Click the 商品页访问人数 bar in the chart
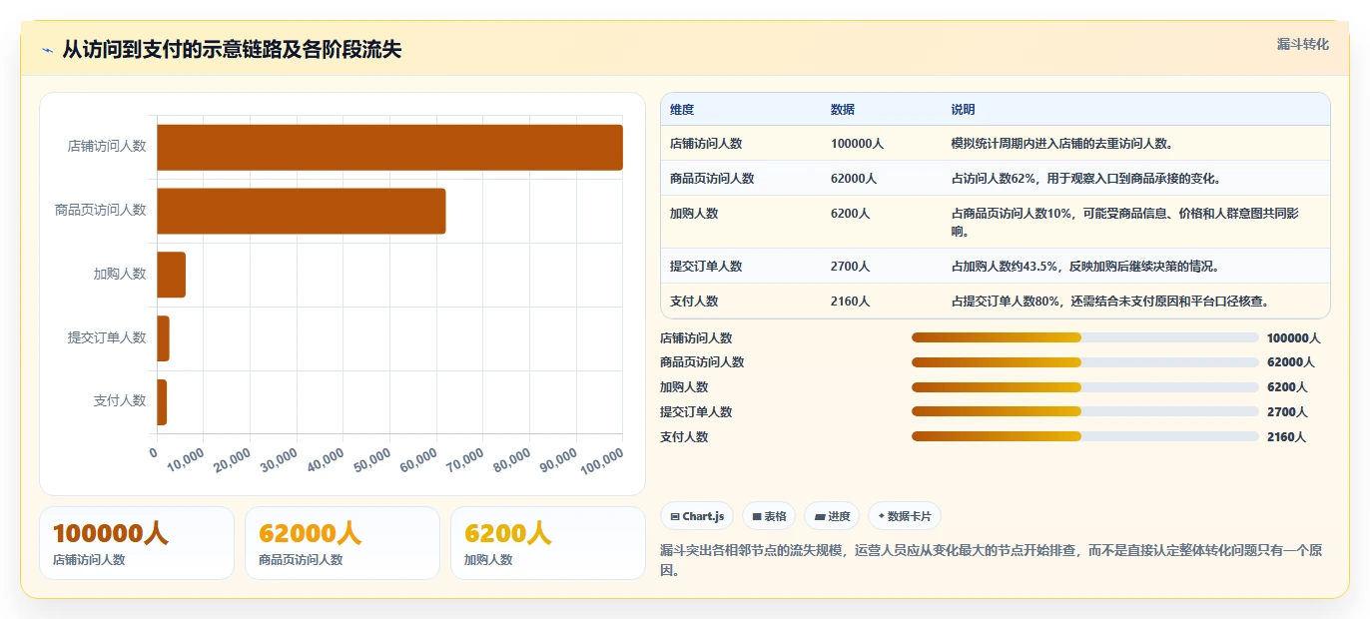The image size is (1370, 619). tap(301, 211)
